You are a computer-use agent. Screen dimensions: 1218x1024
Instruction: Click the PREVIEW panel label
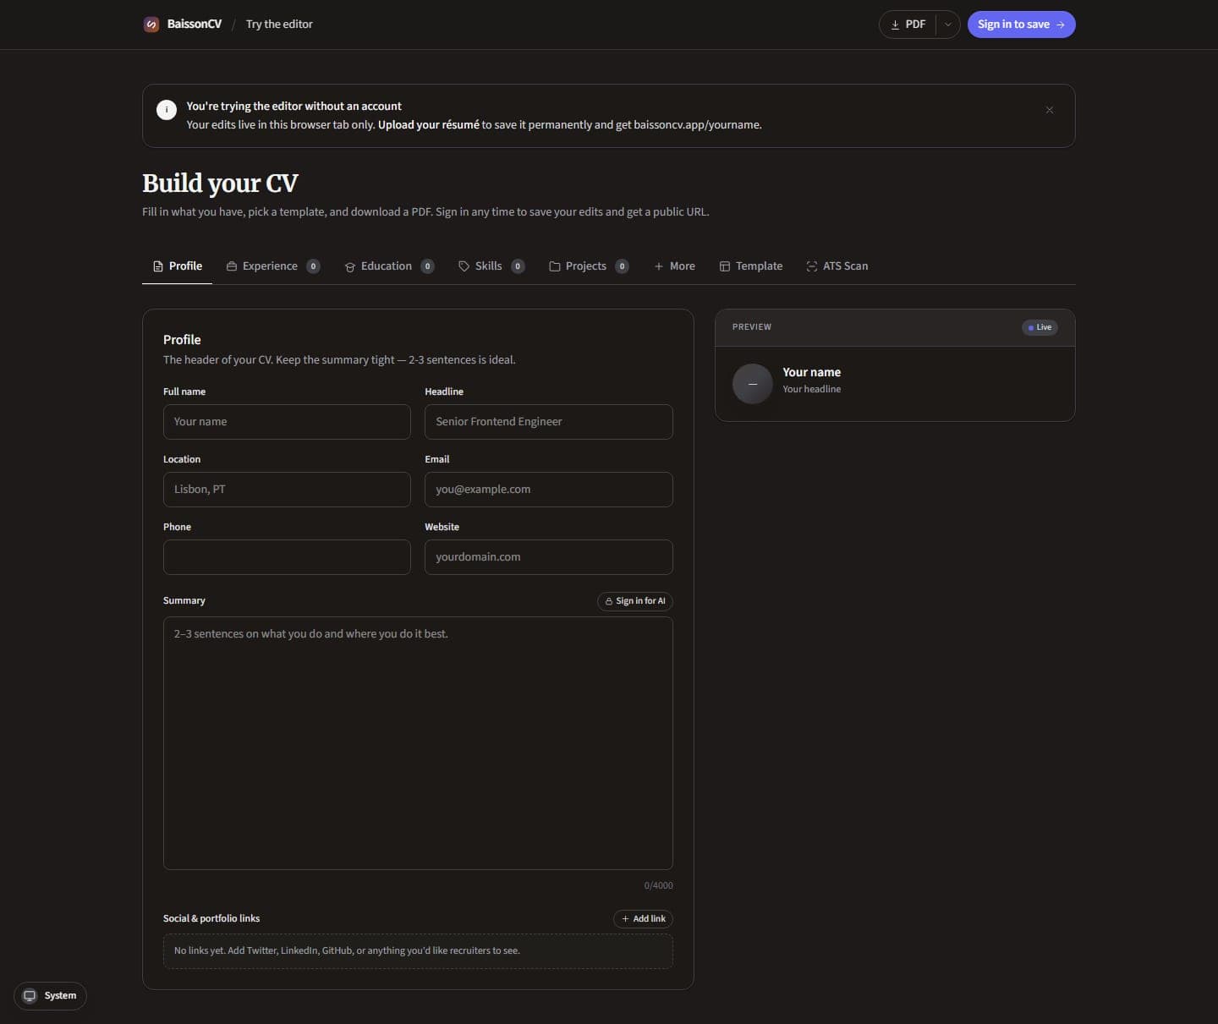(x=752, y=327)
